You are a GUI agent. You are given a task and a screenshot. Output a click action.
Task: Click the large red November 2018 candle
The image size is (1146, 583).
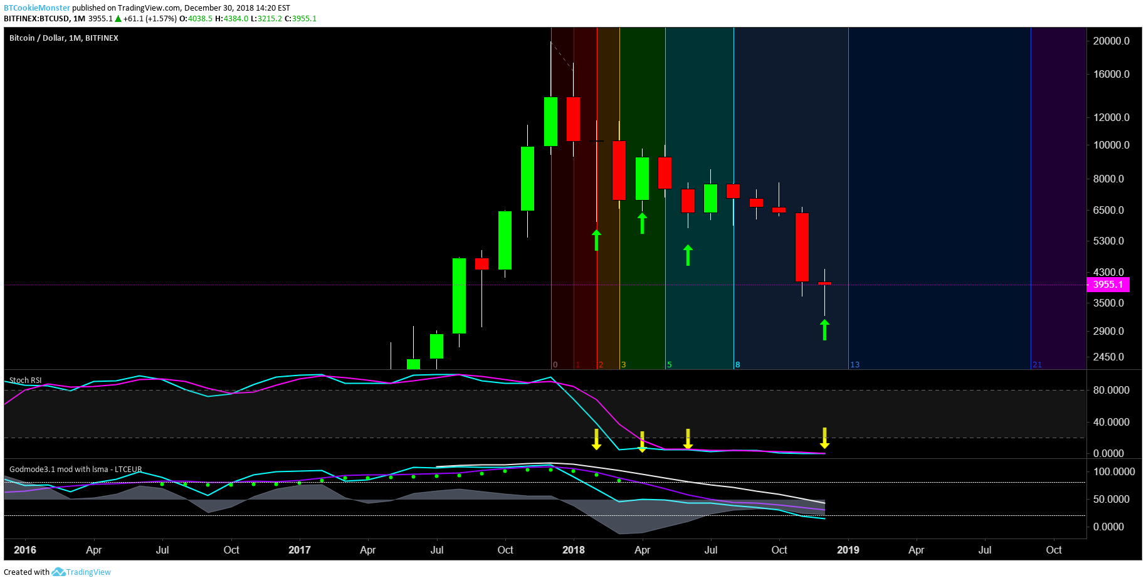click(x=802, y=247)
